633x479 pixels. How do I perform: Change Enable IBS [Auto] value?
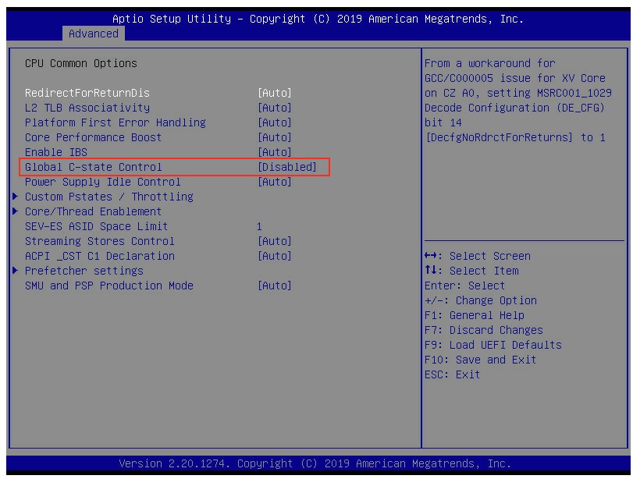[x=275, y=152]
